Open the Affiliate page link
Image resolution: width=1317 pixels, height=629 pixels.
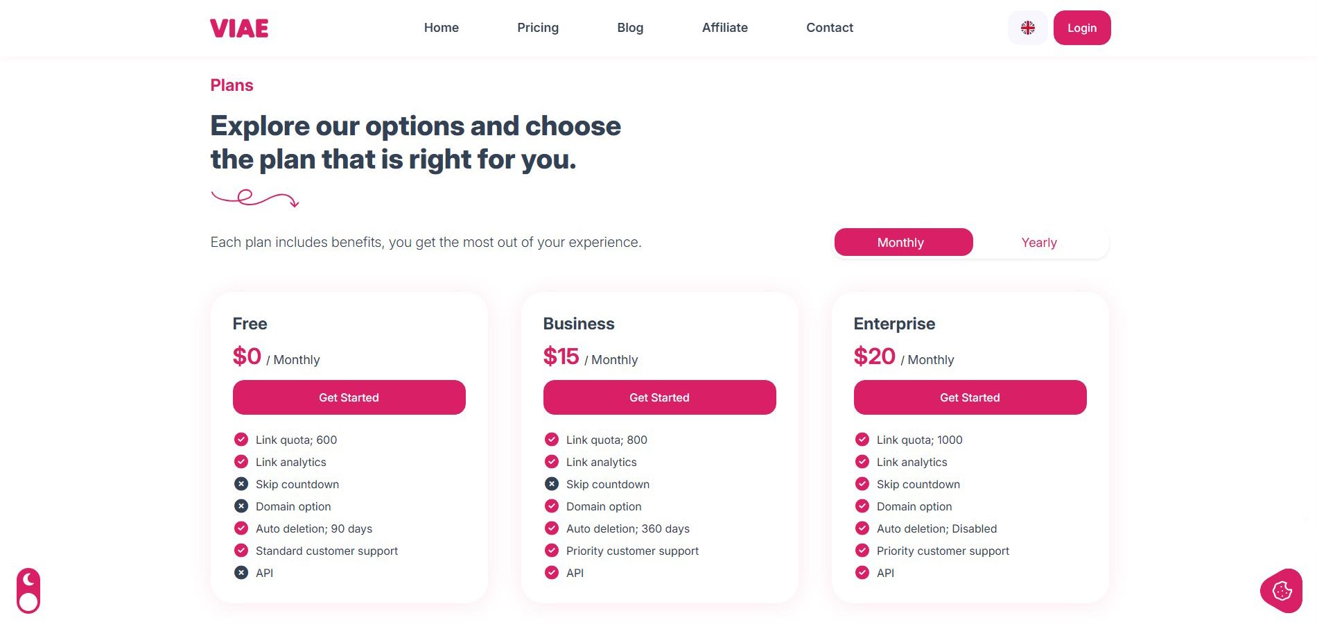pyautogui.click(x=724, y=28)
